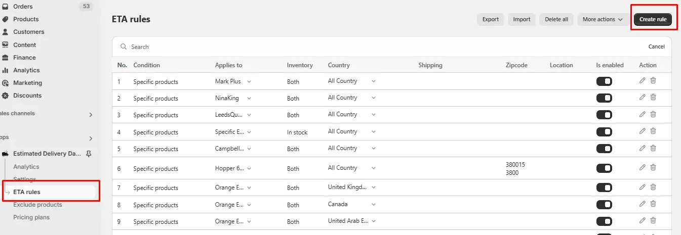This screenshot has width=681, height=235.
Task: Delete the NinaKing rule
Action: point(653,97)
